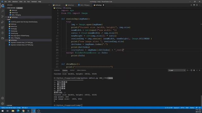Open Task View on taskbar
202x113 pixels.
click(8, 111)
